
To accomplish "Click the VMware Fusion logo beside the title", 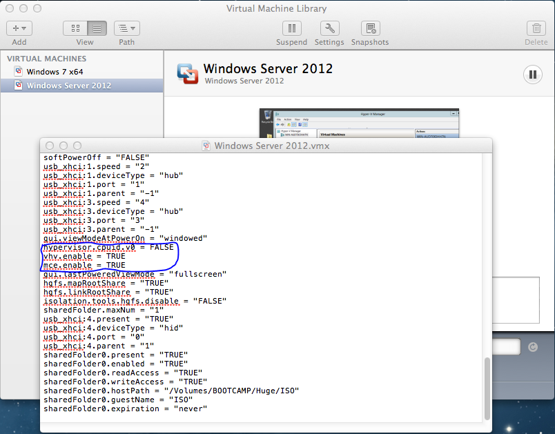I will click(188, 74).
